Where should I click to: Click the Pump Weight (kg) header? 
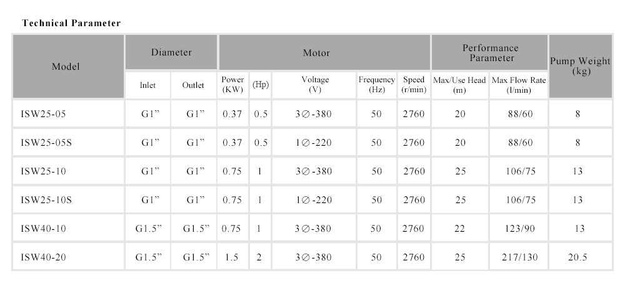(x=581, y=66)
